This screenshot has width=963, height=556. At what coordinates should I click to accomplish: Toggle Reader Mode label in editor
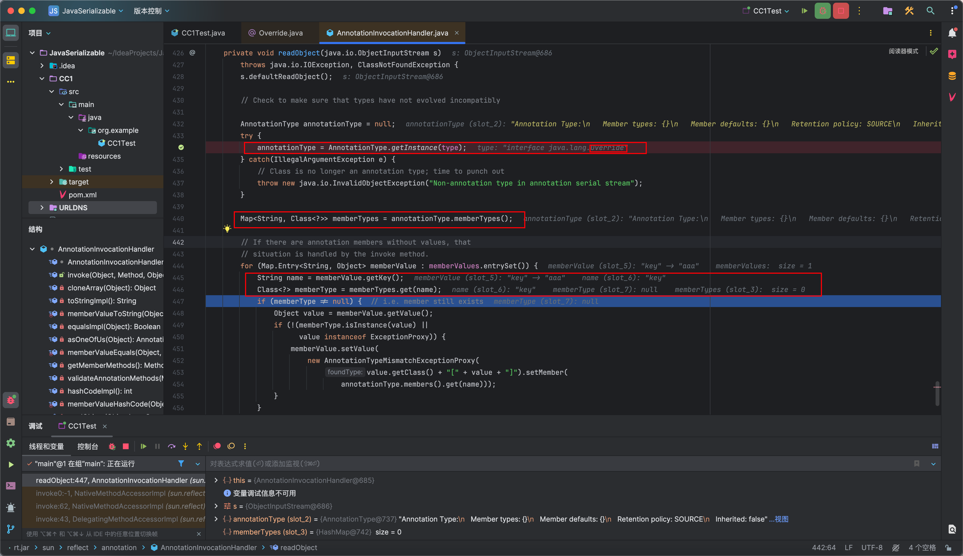903,51
